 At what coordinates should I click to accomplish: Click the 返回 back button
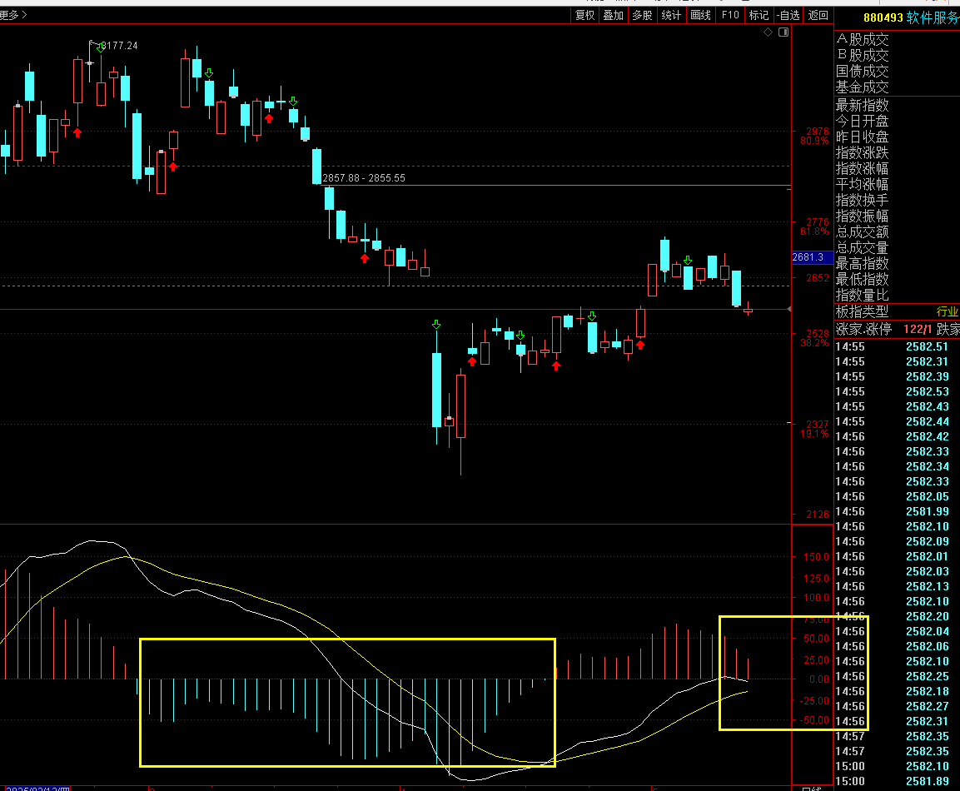point(818,15)
